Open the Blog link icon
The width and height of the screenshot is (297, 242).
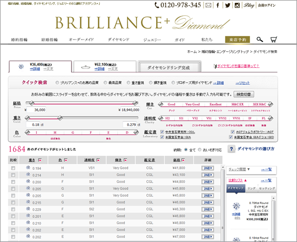[x=249, y=5]
